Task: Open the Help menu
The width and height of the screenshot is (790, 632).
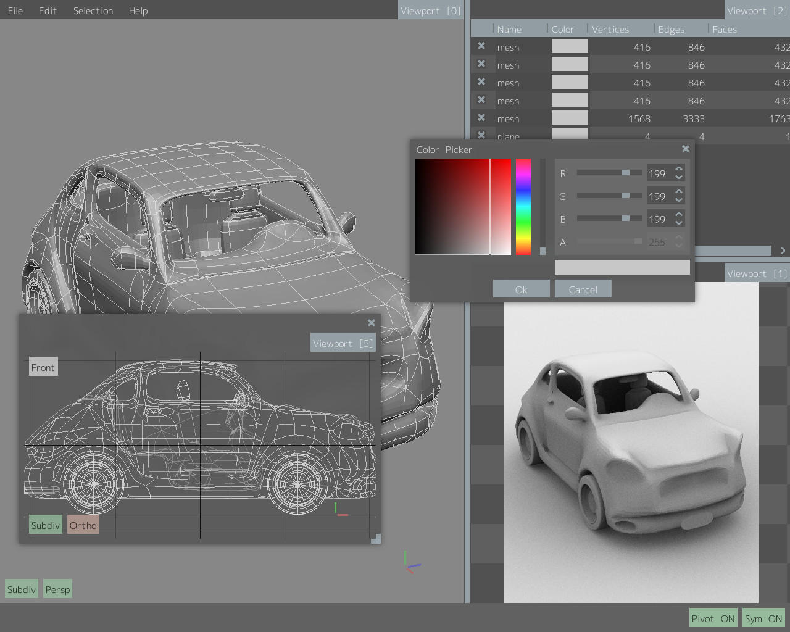Action: click(x=138, y=10)
